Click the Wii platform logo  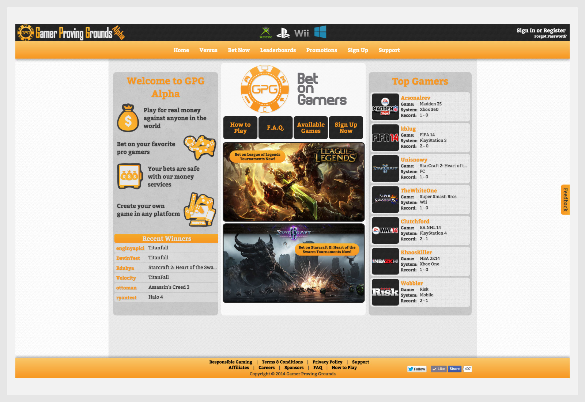302,33
